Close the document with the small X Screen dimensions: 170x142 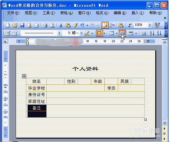click(165, 18)
